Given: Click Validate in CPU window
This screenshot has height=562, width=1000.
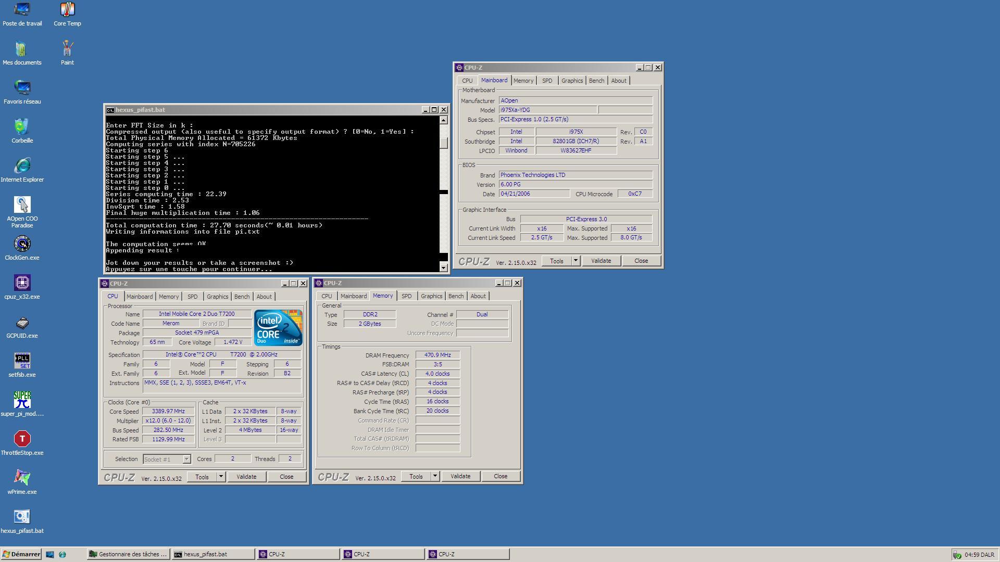Looking at the screenshot, I should (x=246, y=477).
